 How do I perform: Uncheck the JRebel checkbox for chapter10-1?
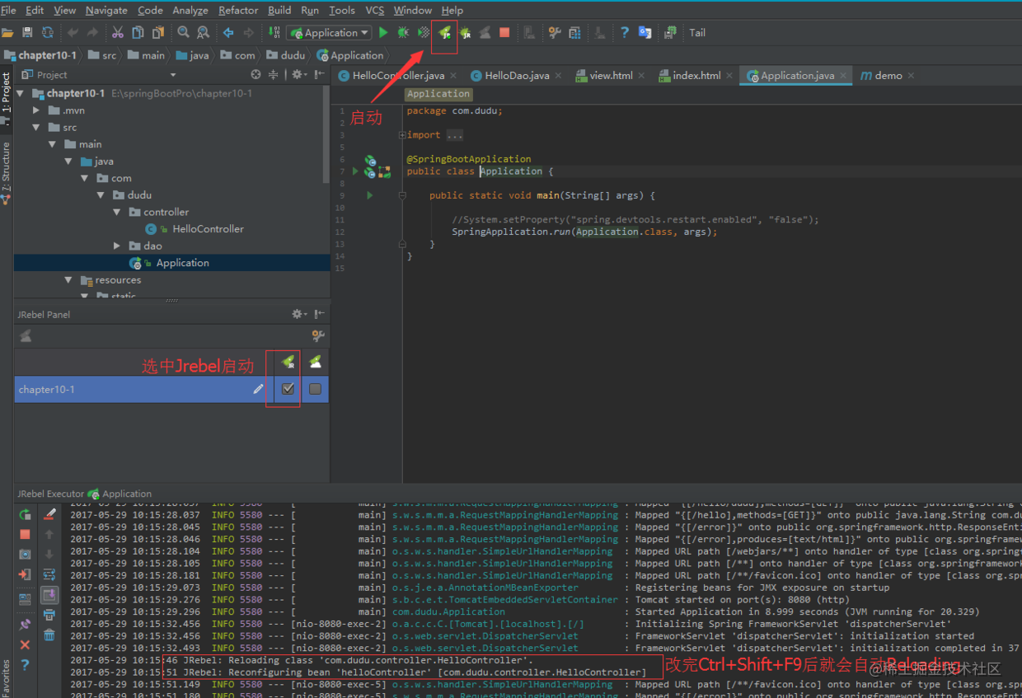(288, 389)
